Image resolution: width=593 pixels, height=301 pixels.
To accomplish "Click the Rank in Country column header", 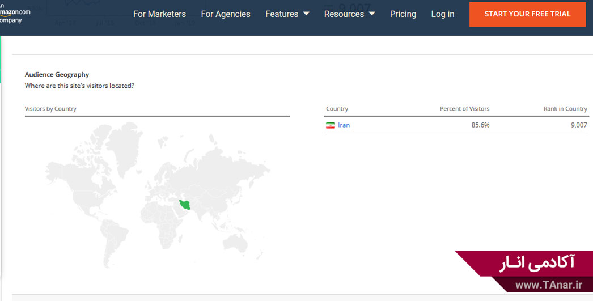I will 565,109.
